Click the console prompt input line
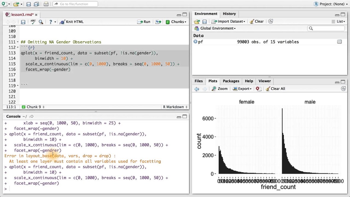Viewport: 350px width, 197px height. coord(96,189)
